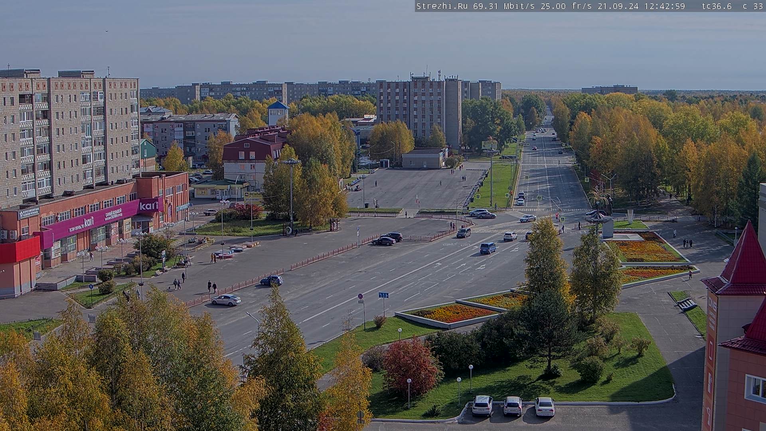Click the large "kari" storefront sign
This screenshot has height=431, width=766.
click(x=148, y=206)
